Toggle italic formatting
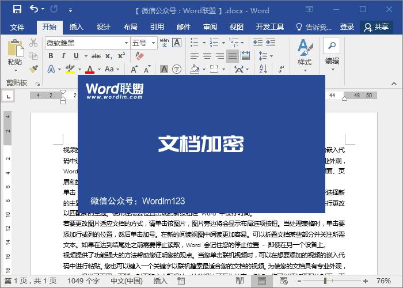 (x=63, y=56)
